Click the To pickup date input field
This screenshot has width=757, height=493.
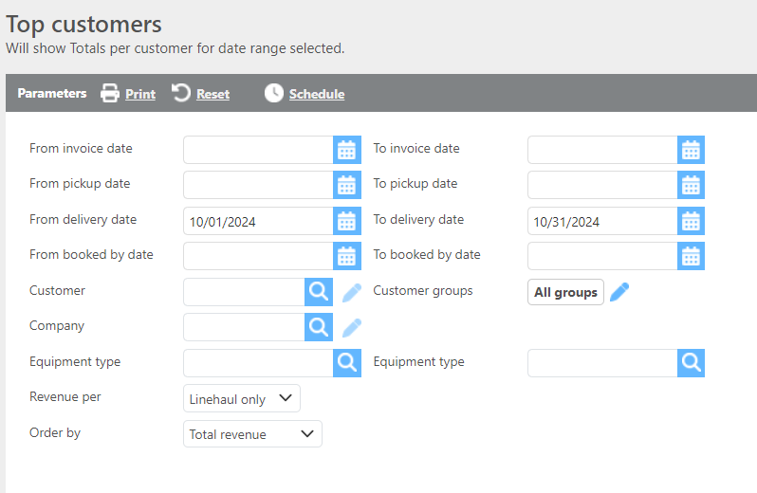601,185
